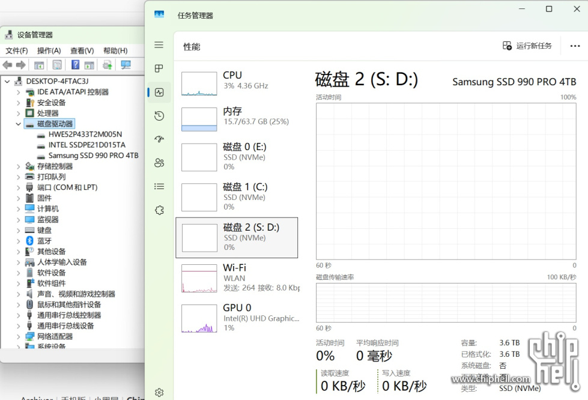This screenshot has width=588, height=400.
Task: Expand 安全设备 tree node
Action: [19, 102]
